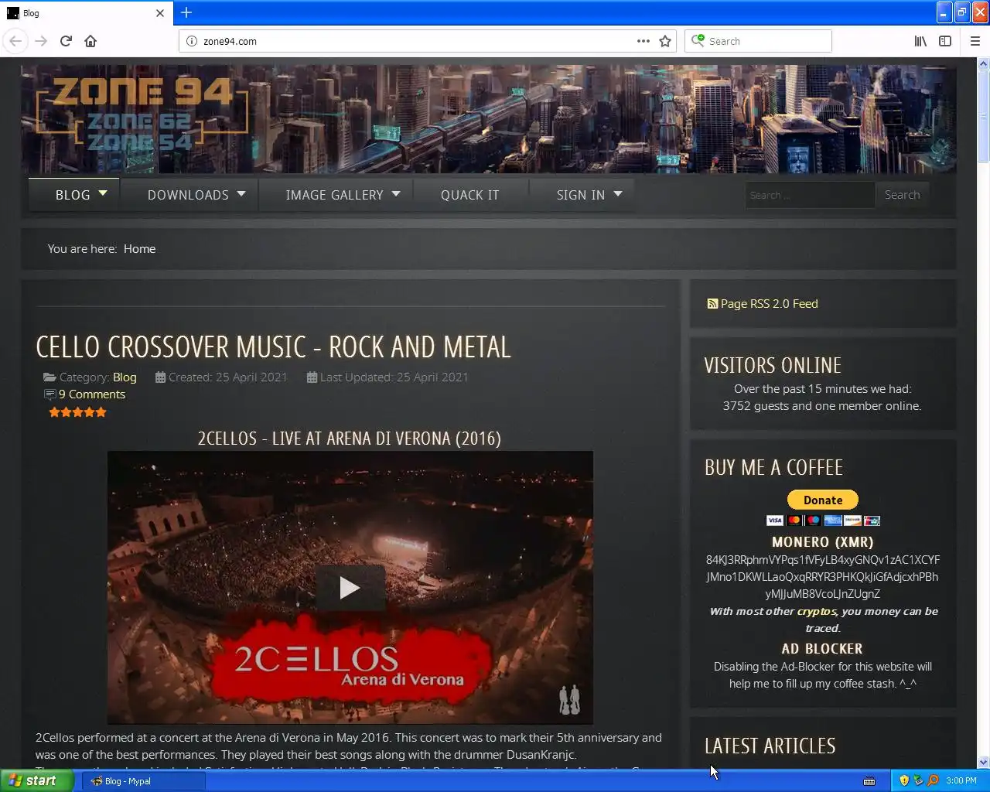Go forward with the forward arrow
Screen dimensions: 990x792
[x=41, y=41]
